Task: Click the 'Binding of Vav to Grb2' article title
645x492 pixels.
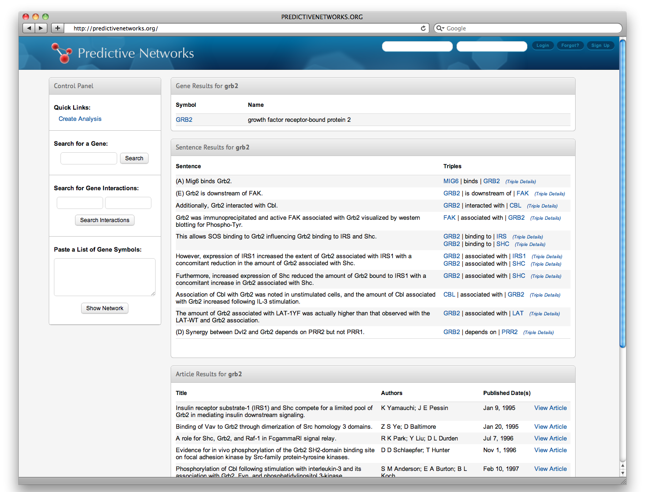Action: click(x=274, y=427)
